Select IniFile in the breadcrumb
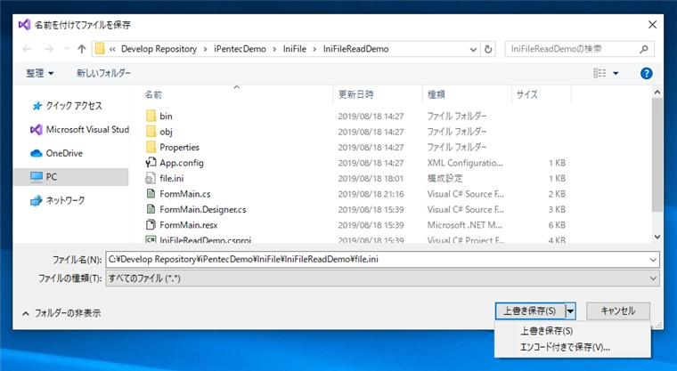677x371 pixels. [x=295, y=49]
